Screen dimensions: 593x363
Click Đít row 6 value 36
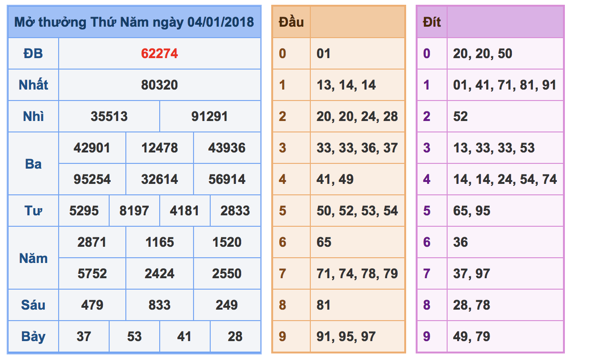pos(460,242)
